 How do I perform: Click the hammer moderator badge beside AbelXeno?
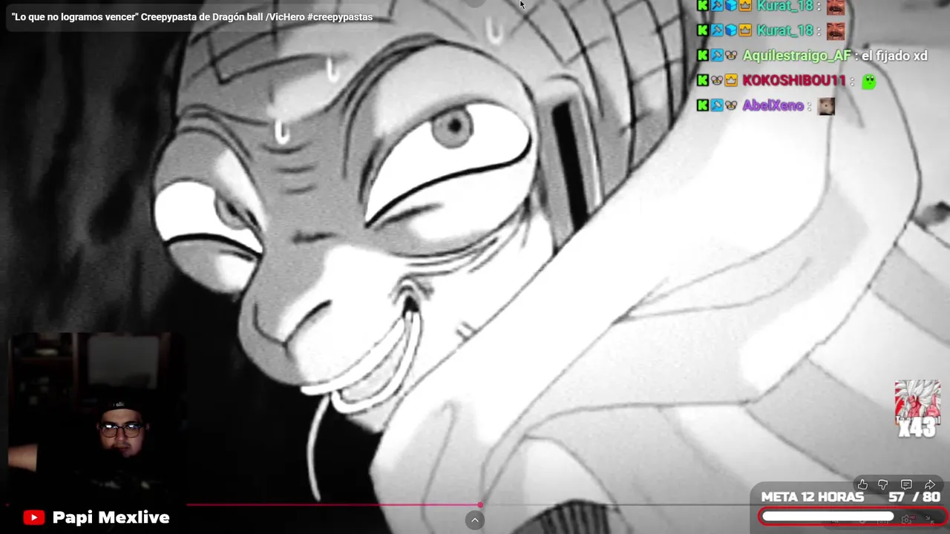717,106
